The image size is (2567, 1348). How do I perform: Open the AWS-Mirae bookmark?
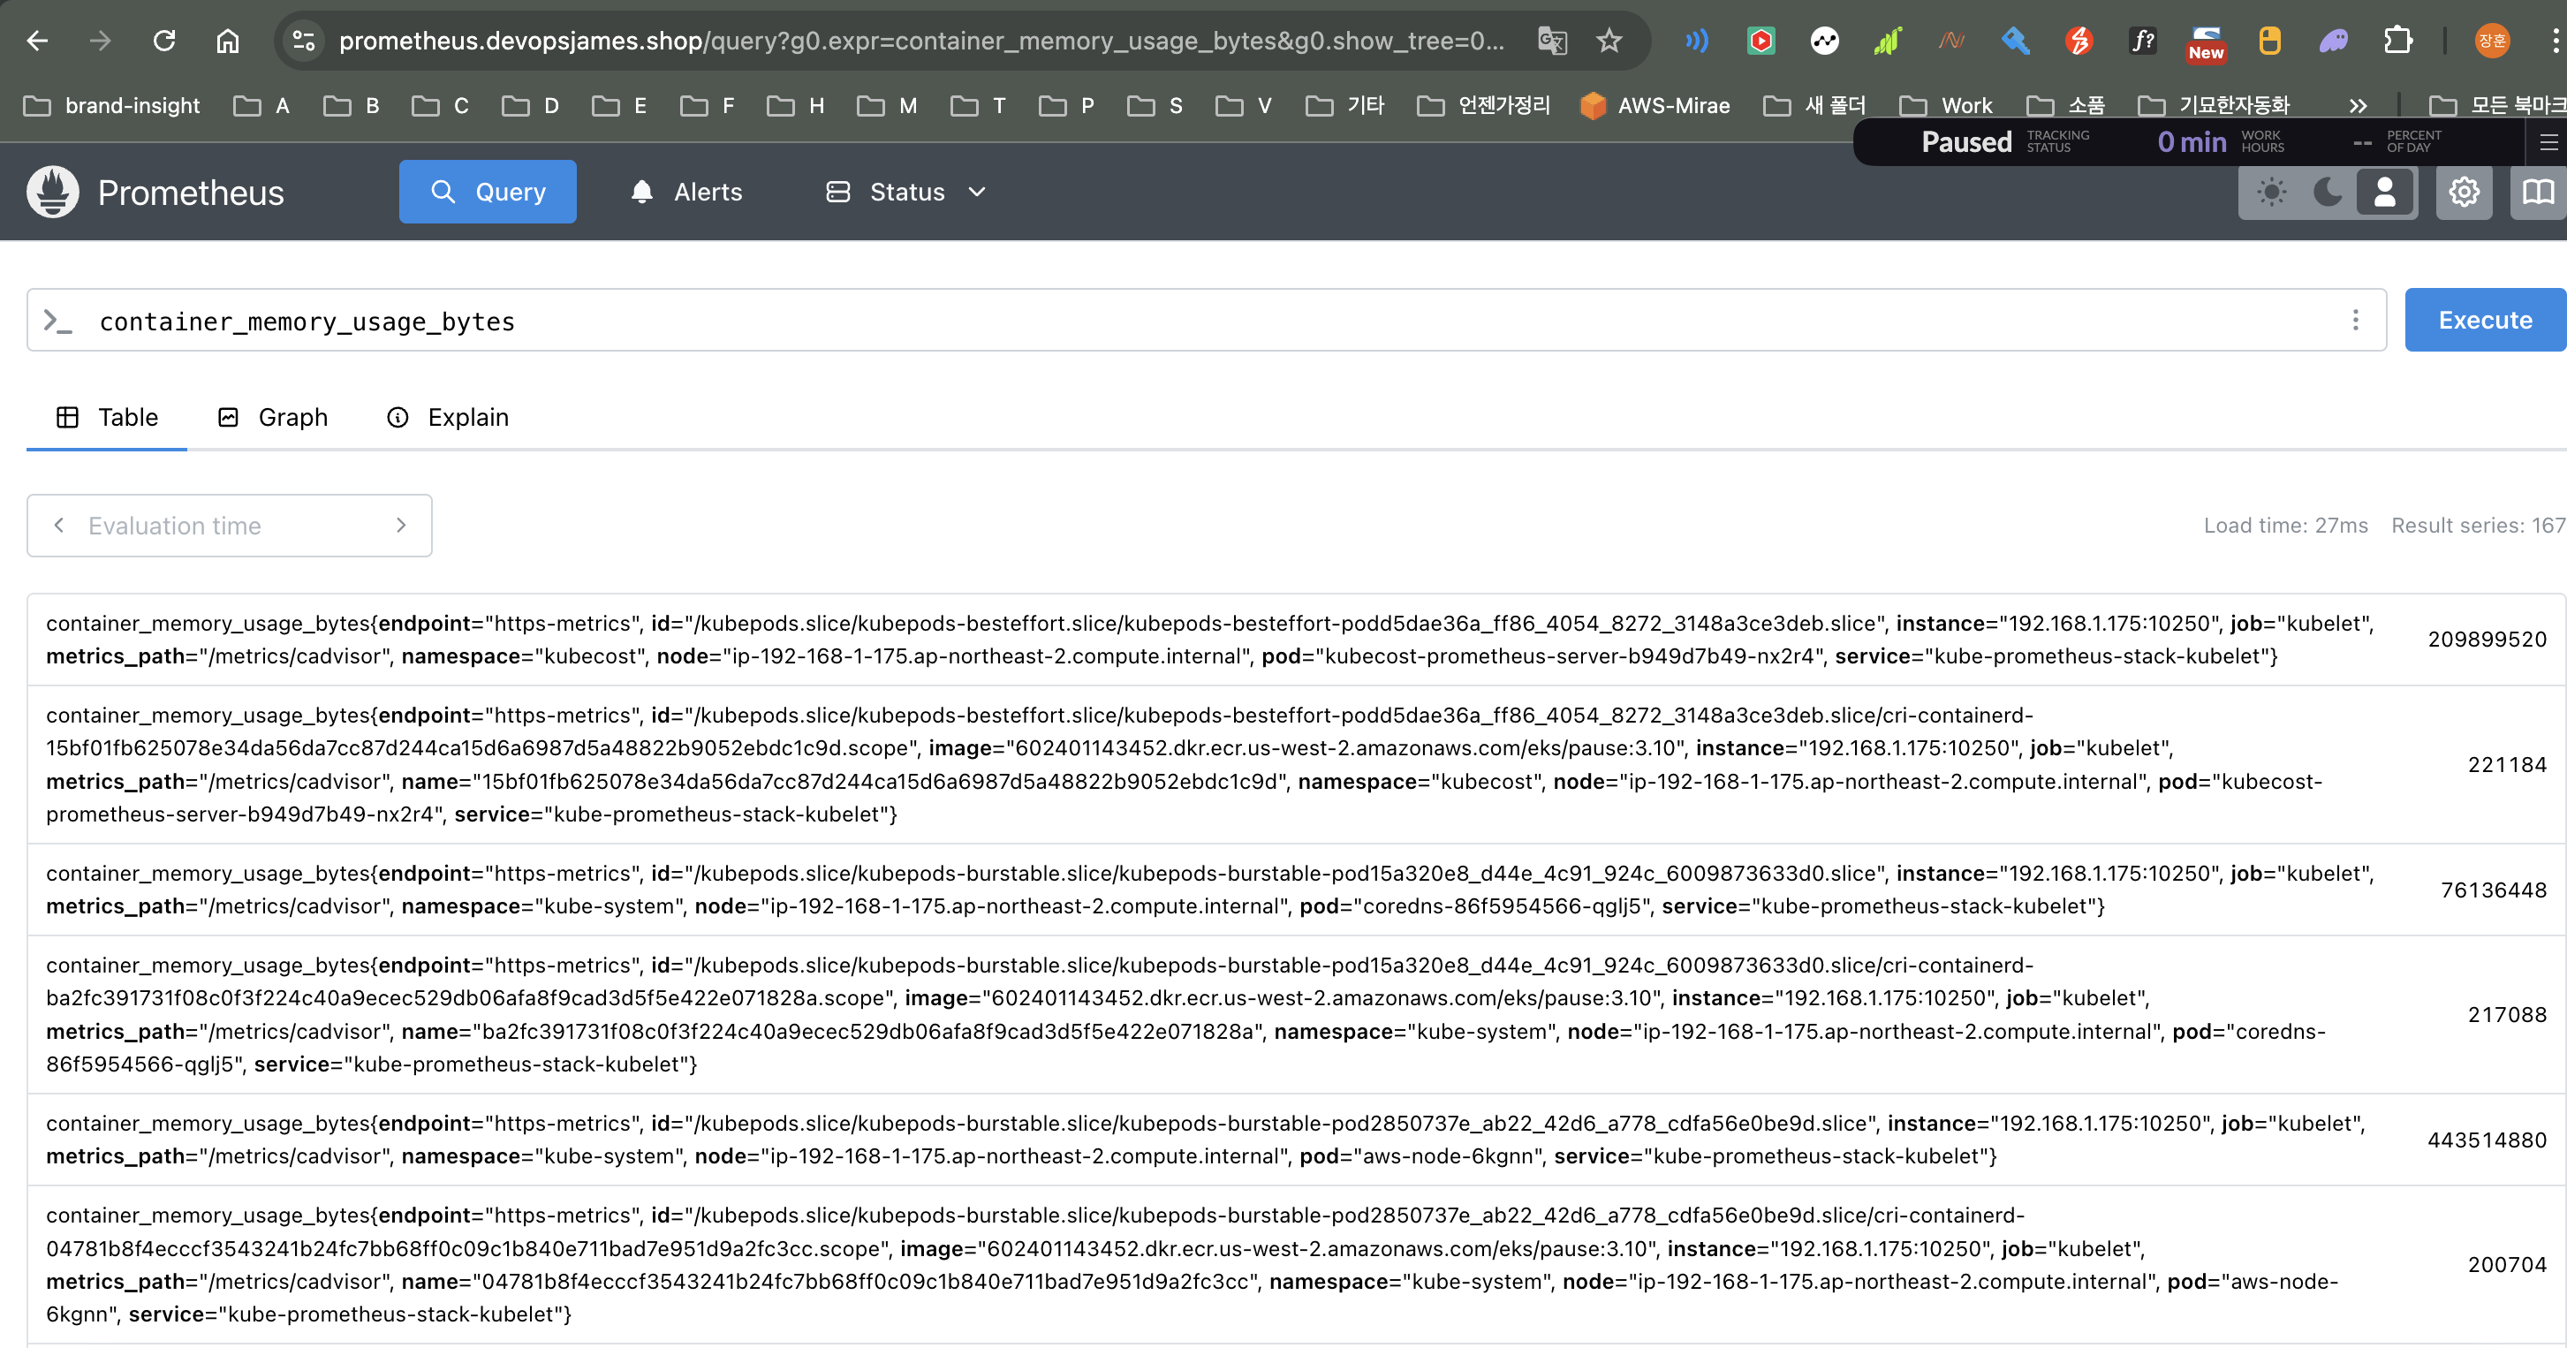(x=1655, y=106)
